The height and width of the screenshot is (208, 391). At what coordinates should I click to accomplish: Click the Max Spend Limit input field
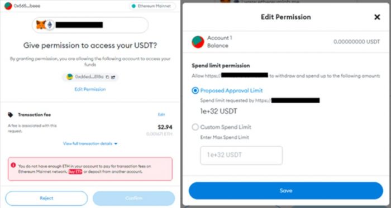[241, 155]
